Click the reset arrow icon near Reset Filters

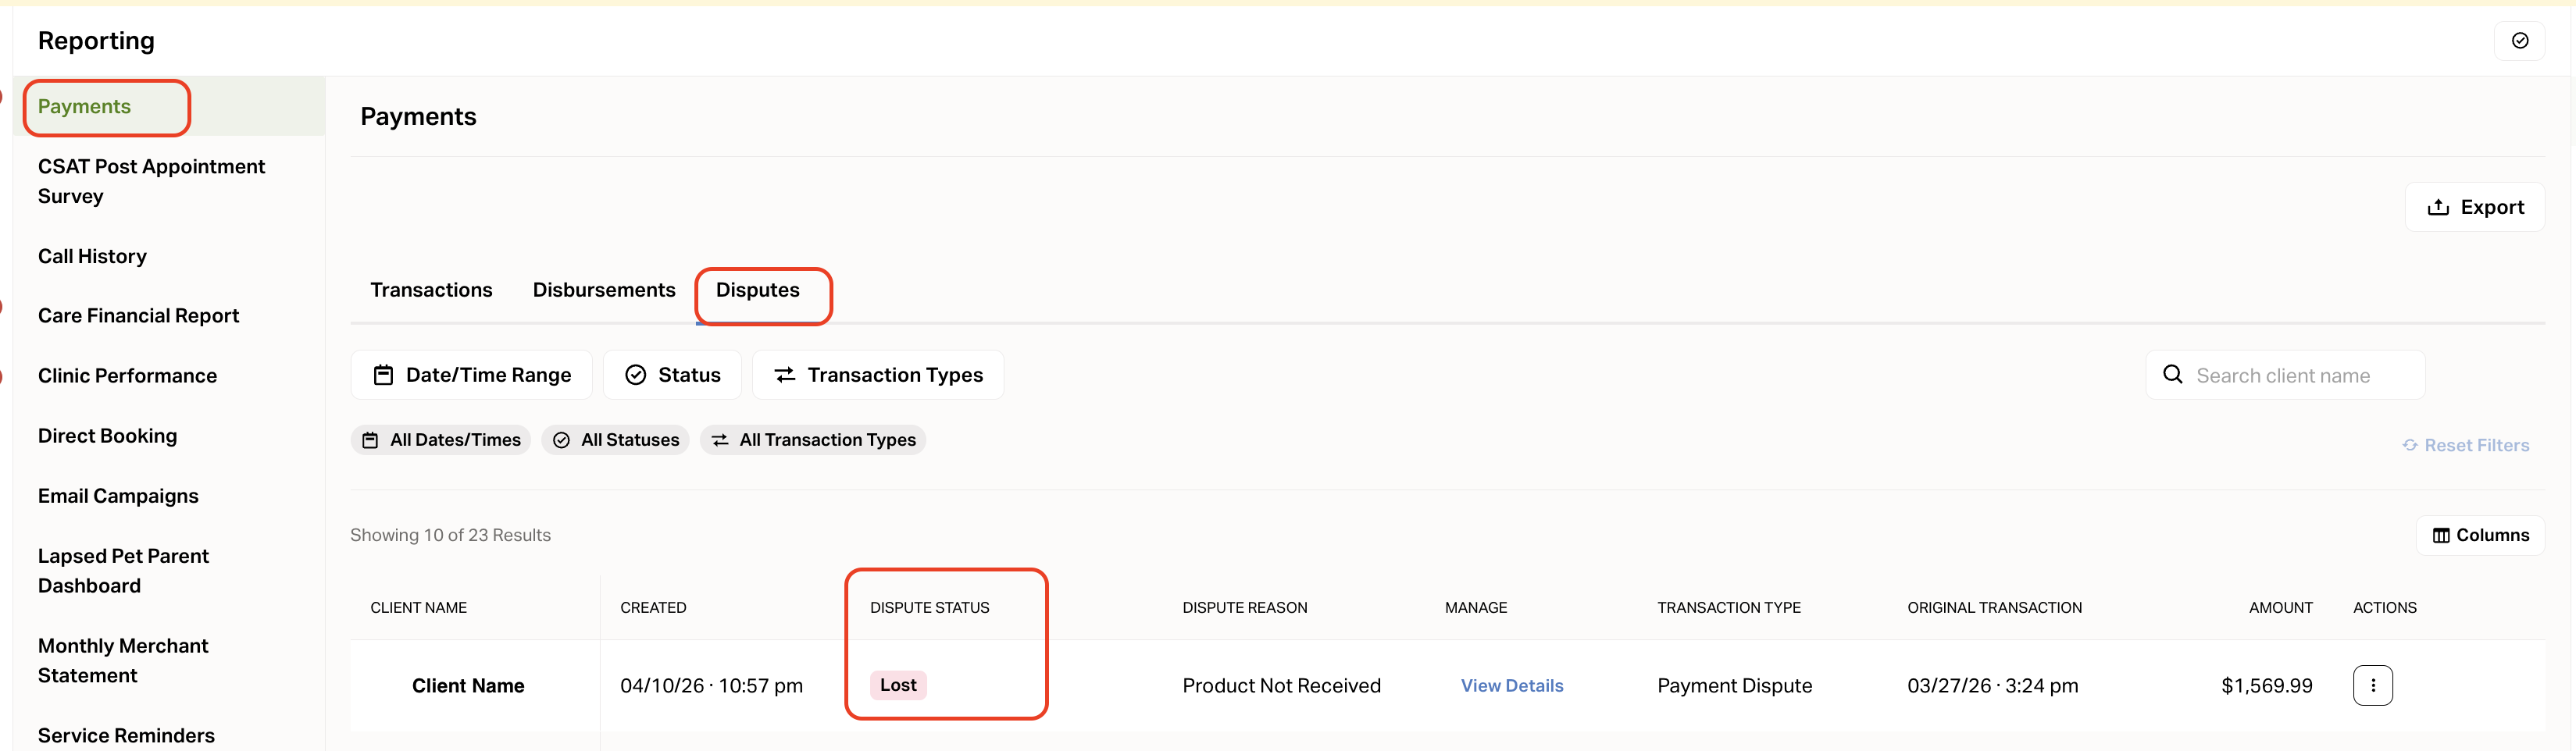(x=2410, y=445)
